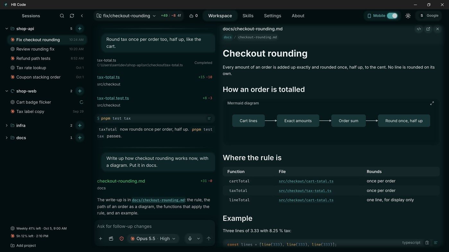Create a new session under docs

coord(80,138)
